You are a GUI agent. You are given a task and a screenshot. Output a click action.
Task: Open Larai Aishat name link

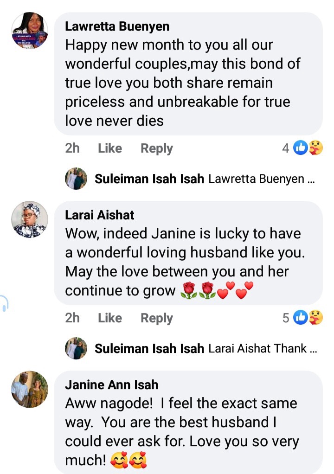[99, 215]
